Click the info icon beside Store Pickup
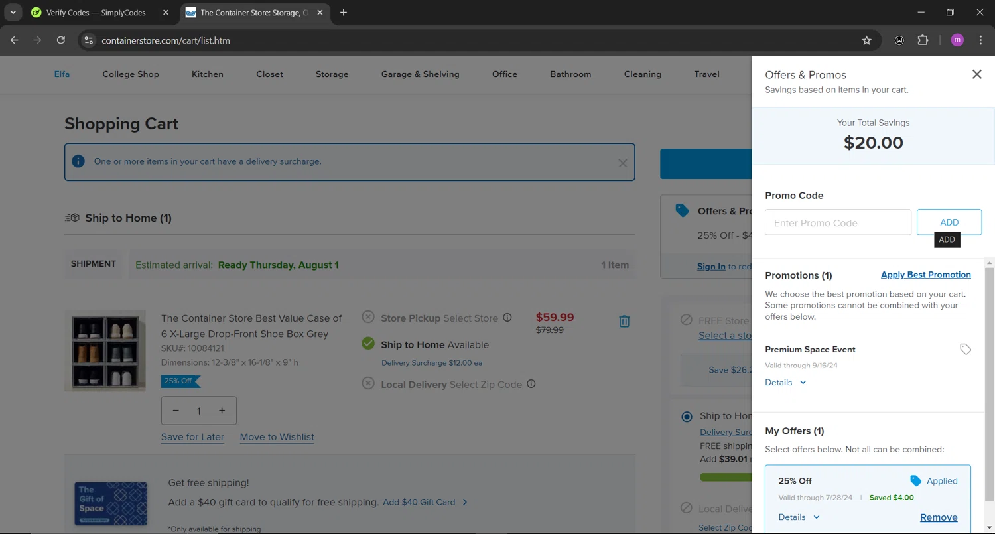 click(x=507, y=318)
